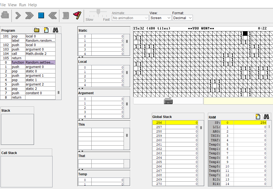Select program line 105 'return'
This screenshot has width=273, height=189.
click(x=28, y=58)
